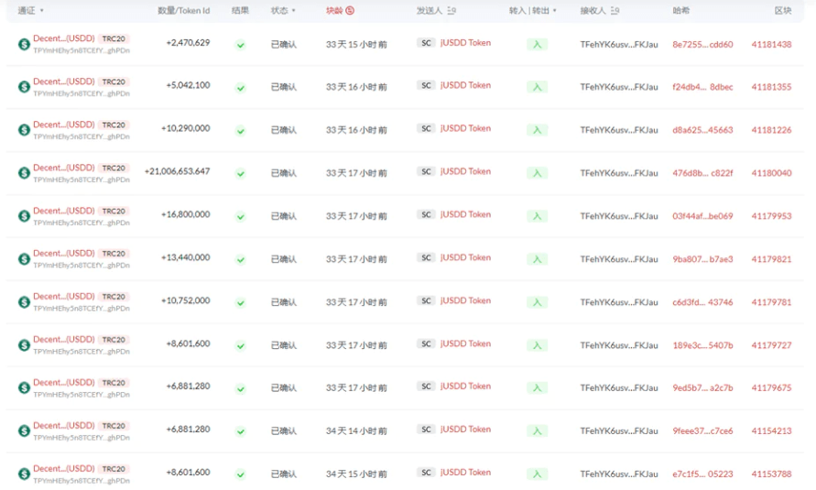This screenshot has height=490, width=816.
Task: Click the green 入 badge in the +10,752,000 row
Action: coord(537,302)
